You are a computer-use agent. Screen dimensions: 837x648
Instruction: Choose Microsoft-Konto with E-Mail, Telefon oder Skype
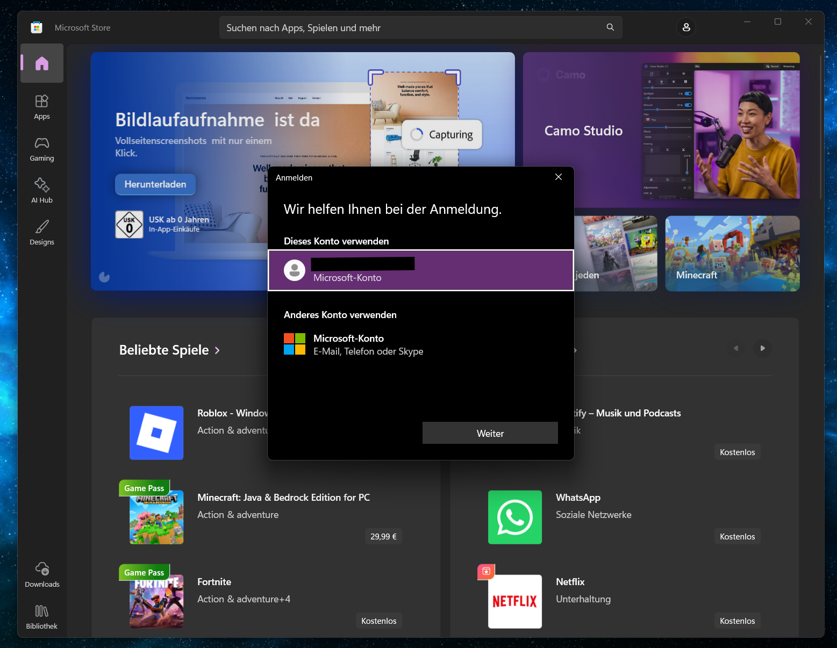421,344
